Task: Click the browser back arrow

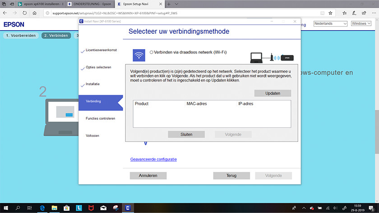Action: click(6, 14)
